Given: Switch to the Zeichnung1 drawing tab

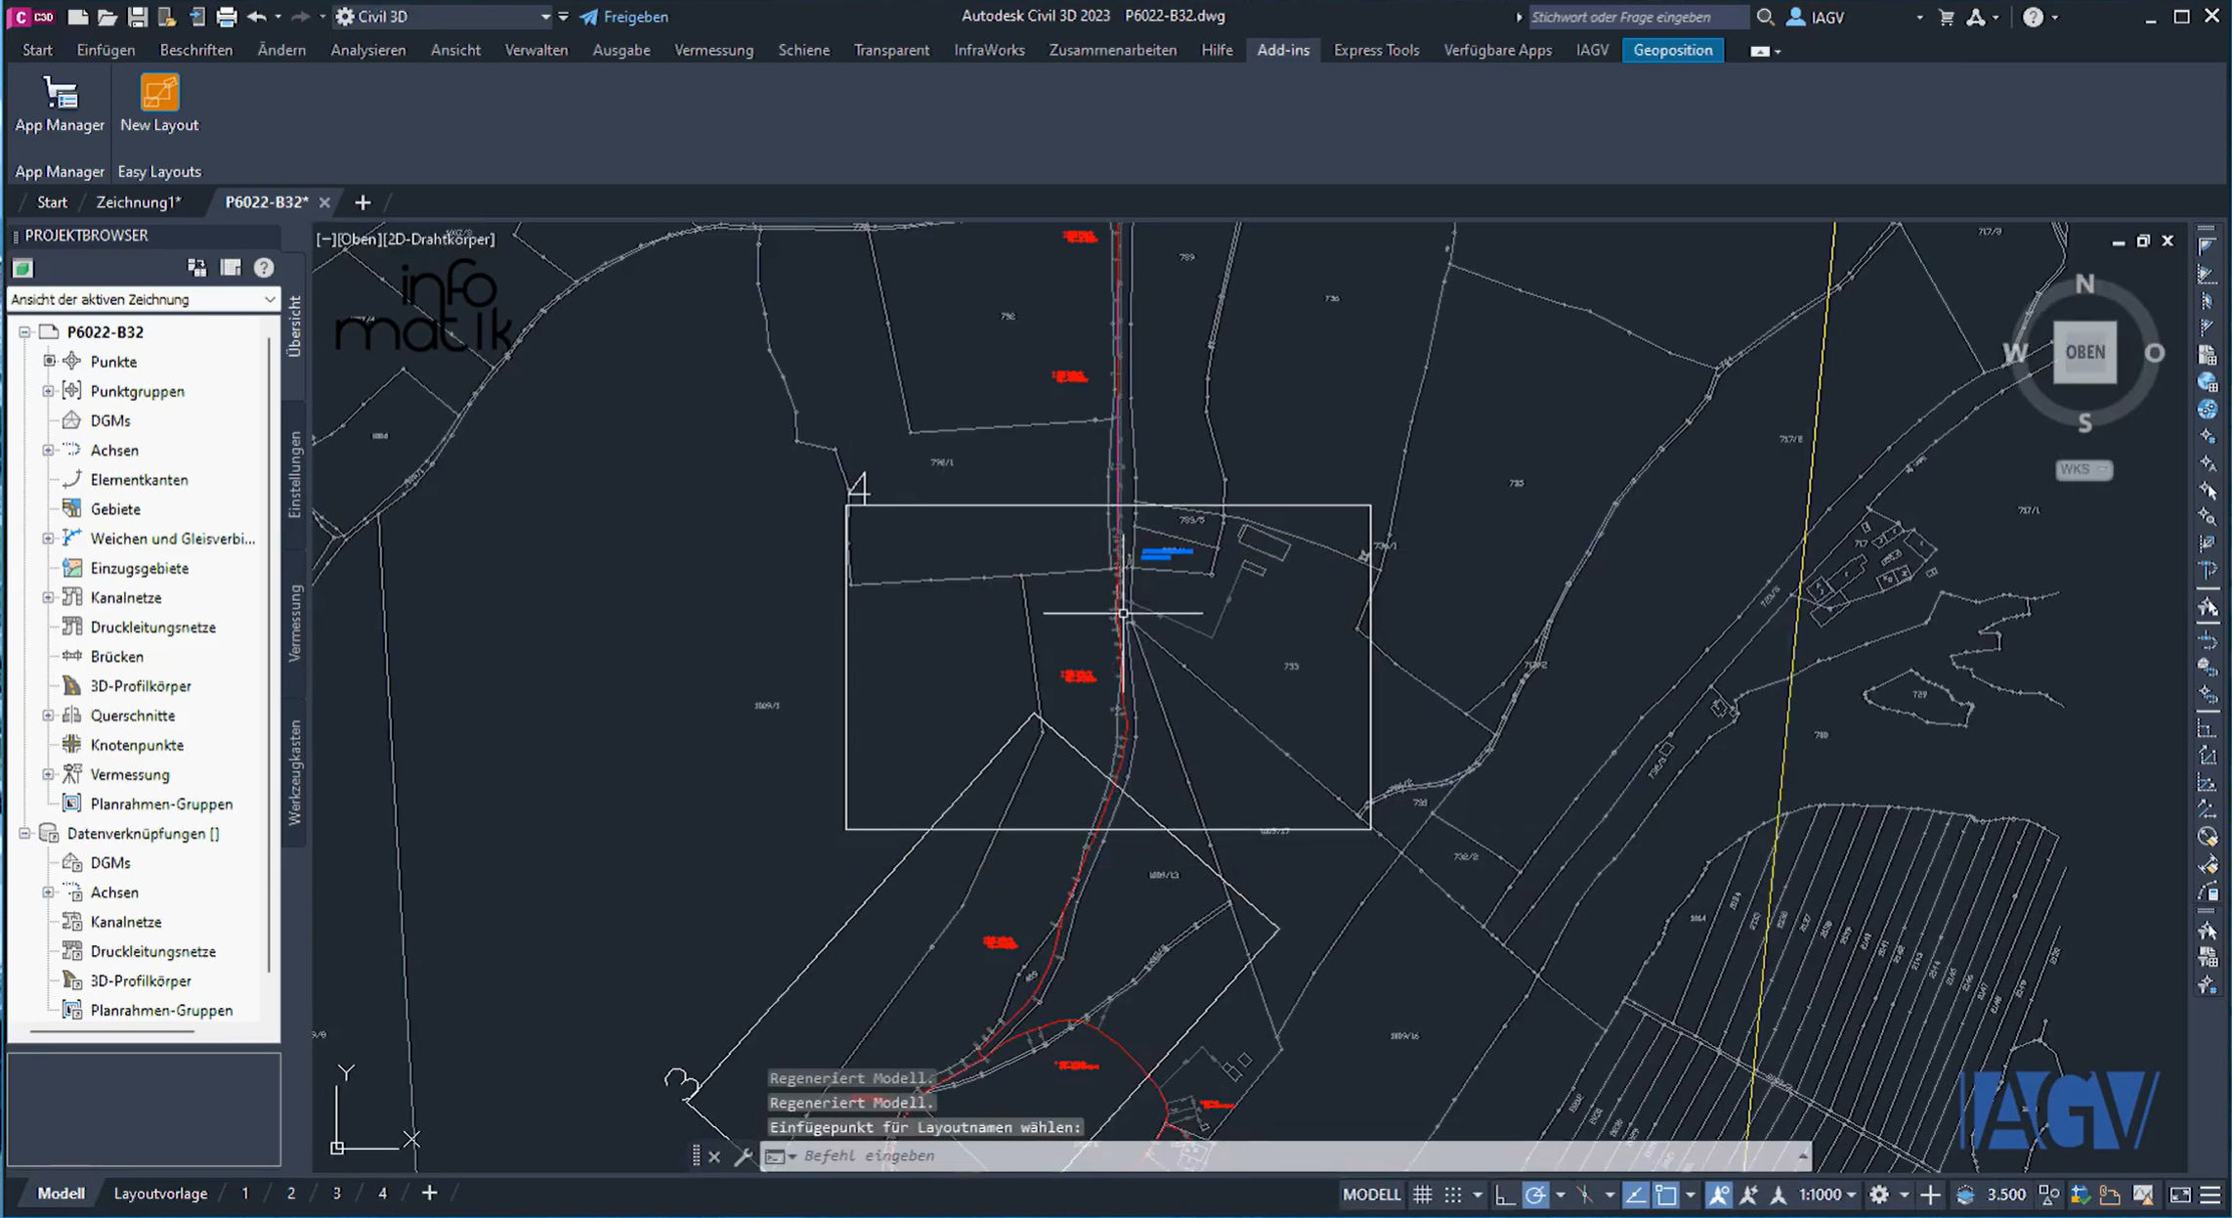Looking at the screenshot, I should pyautogui.click(x=138, y=202).
